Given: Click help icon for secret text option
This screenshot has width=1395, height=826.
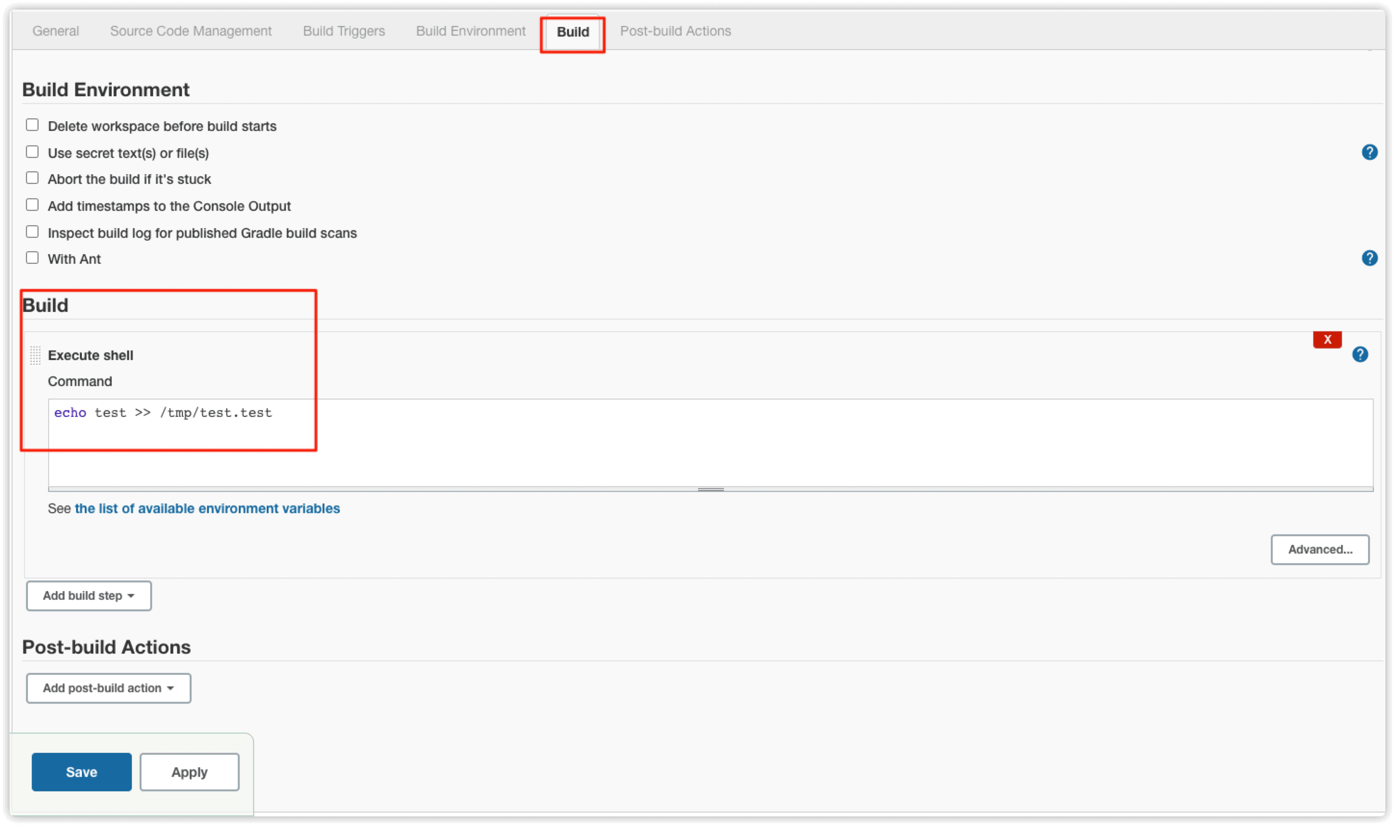Looking at the screenshot, I should click(1369, 152).
